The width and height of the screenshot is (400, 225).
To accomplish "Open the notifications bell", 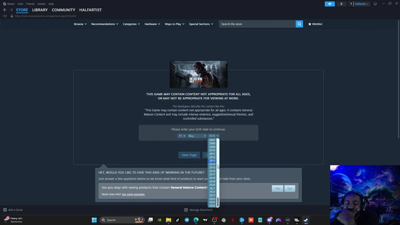I will click(x=341, y=4).
